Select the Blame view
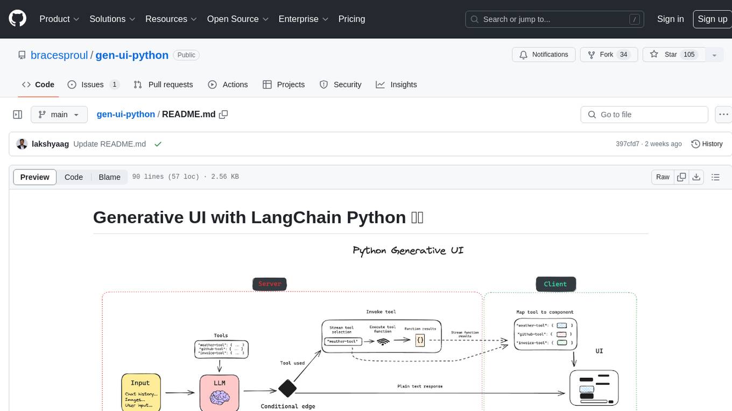This screenshot has height=411, width=732. pyautogui.click(x=109, y=177)
